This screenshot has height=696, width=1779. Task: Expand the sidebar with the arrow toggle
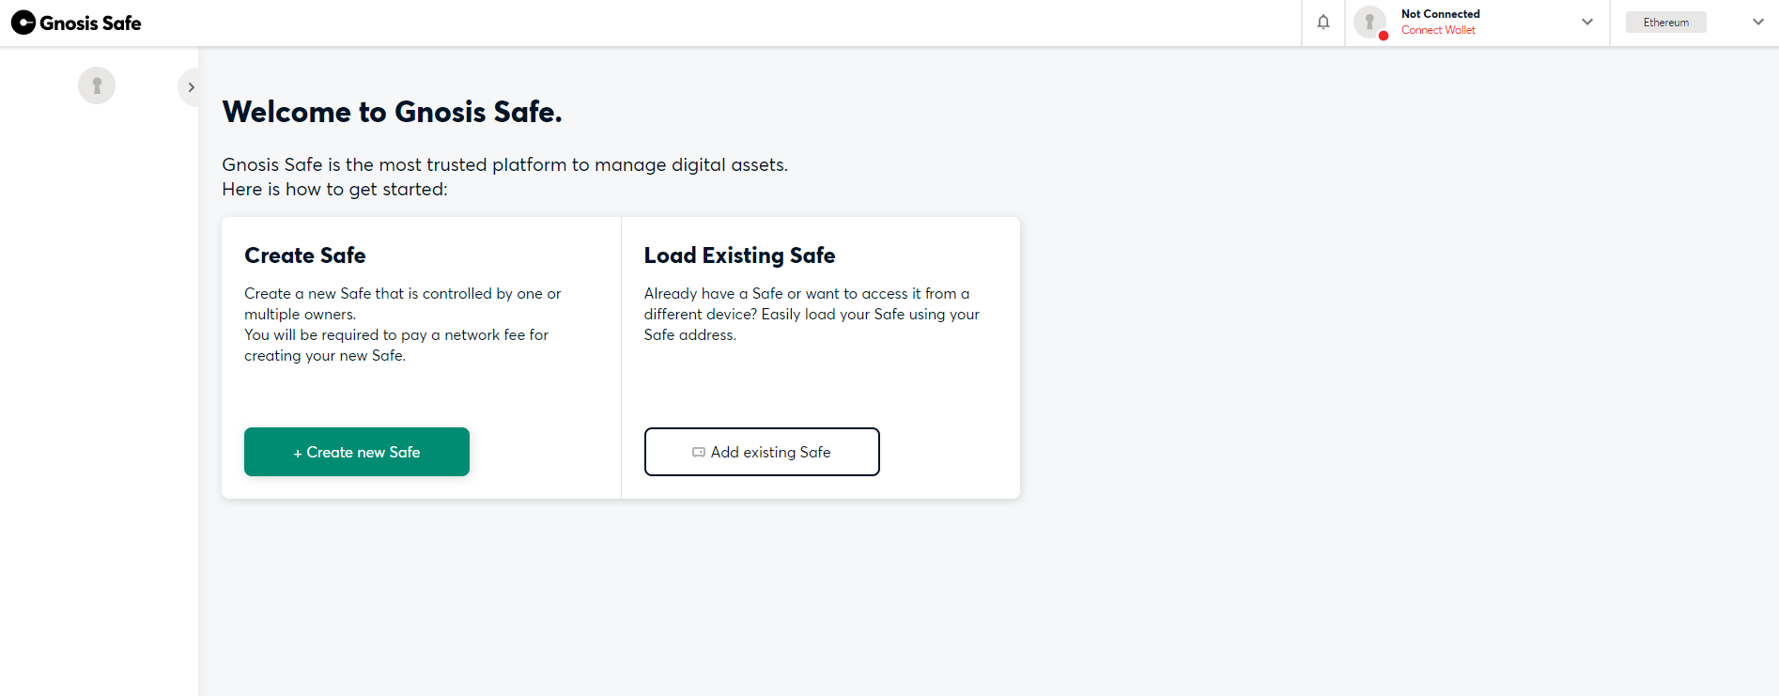(x=191, y=87)
